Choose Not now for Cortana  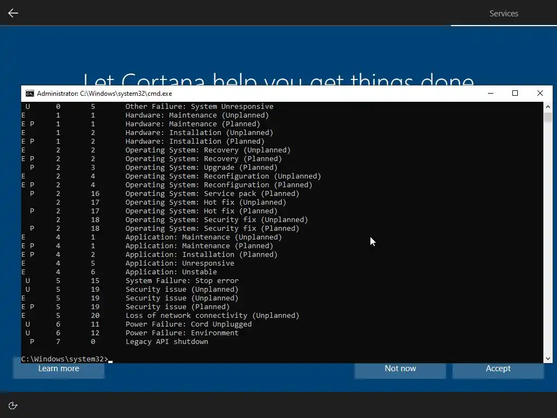[x=400, y=368]
